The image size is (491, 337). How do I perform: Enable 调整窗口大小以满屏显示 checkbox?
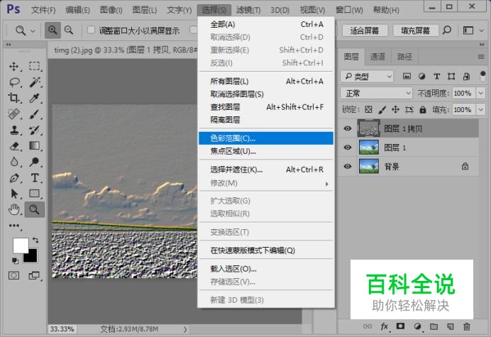click(x=91, y=31)
